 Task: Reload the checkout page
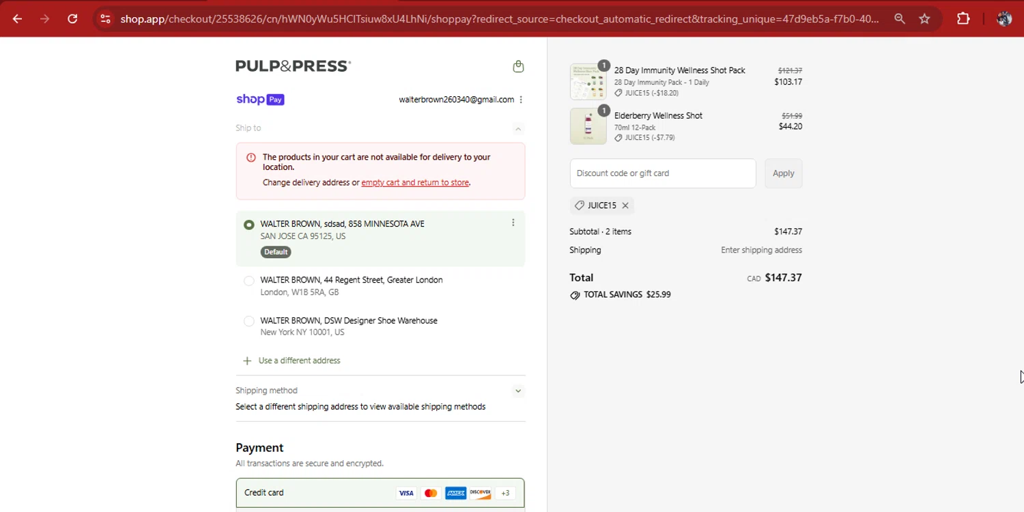(x=72, y=18)
